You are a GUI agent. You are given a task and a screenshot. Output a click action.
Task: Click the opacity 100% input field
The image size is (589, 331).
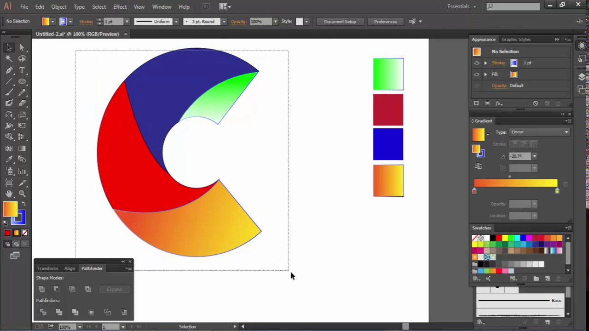tap(260, 22)
